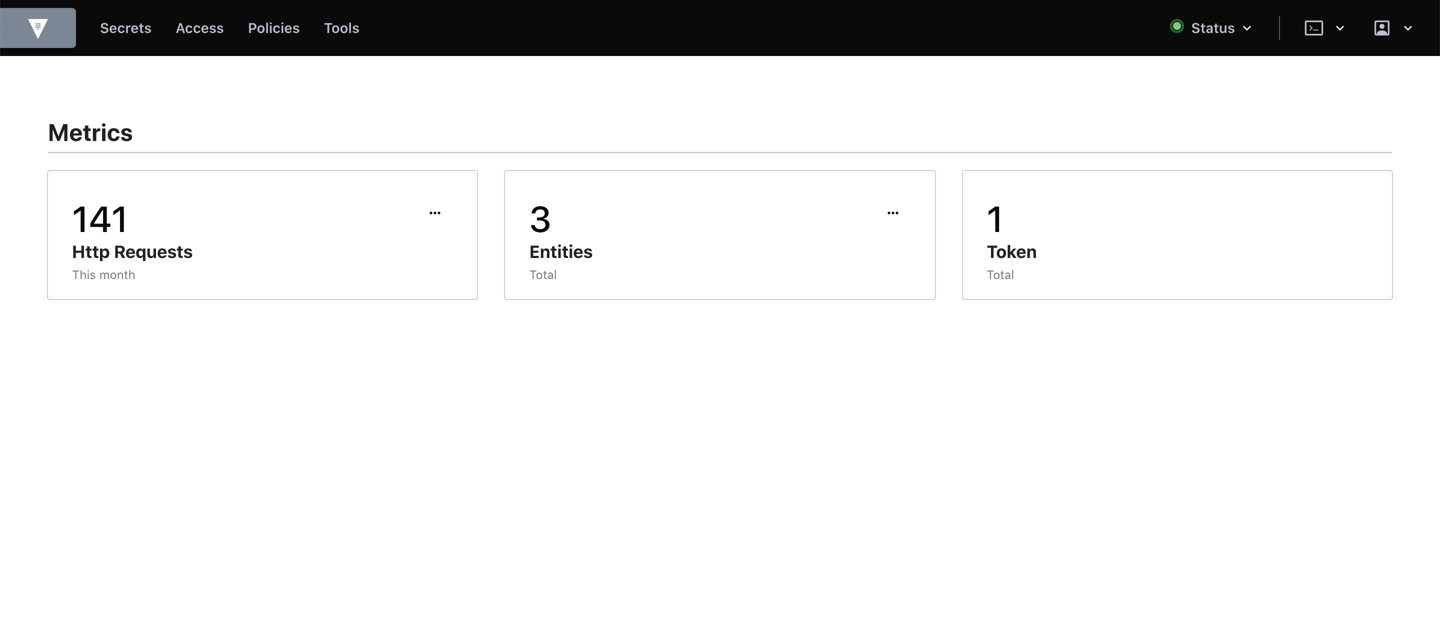Click the person avatar icon on the right
The width and height of the screenshot is (1440, 637).
[x=1381, y=27]
